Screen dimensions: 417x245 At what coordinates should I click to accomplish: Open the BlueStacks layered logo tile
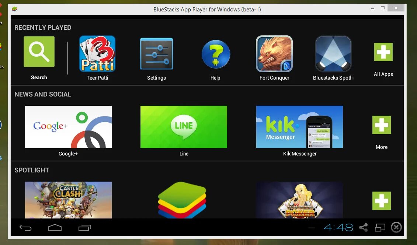coord(183,200)
